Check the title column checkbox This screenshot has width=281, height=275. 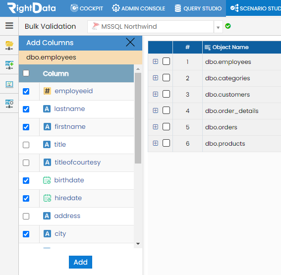coord(26,145)
